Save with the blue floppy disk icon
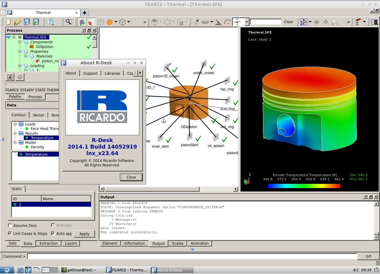This screenshot has height=274, width=380. click(x=27, y=22)
